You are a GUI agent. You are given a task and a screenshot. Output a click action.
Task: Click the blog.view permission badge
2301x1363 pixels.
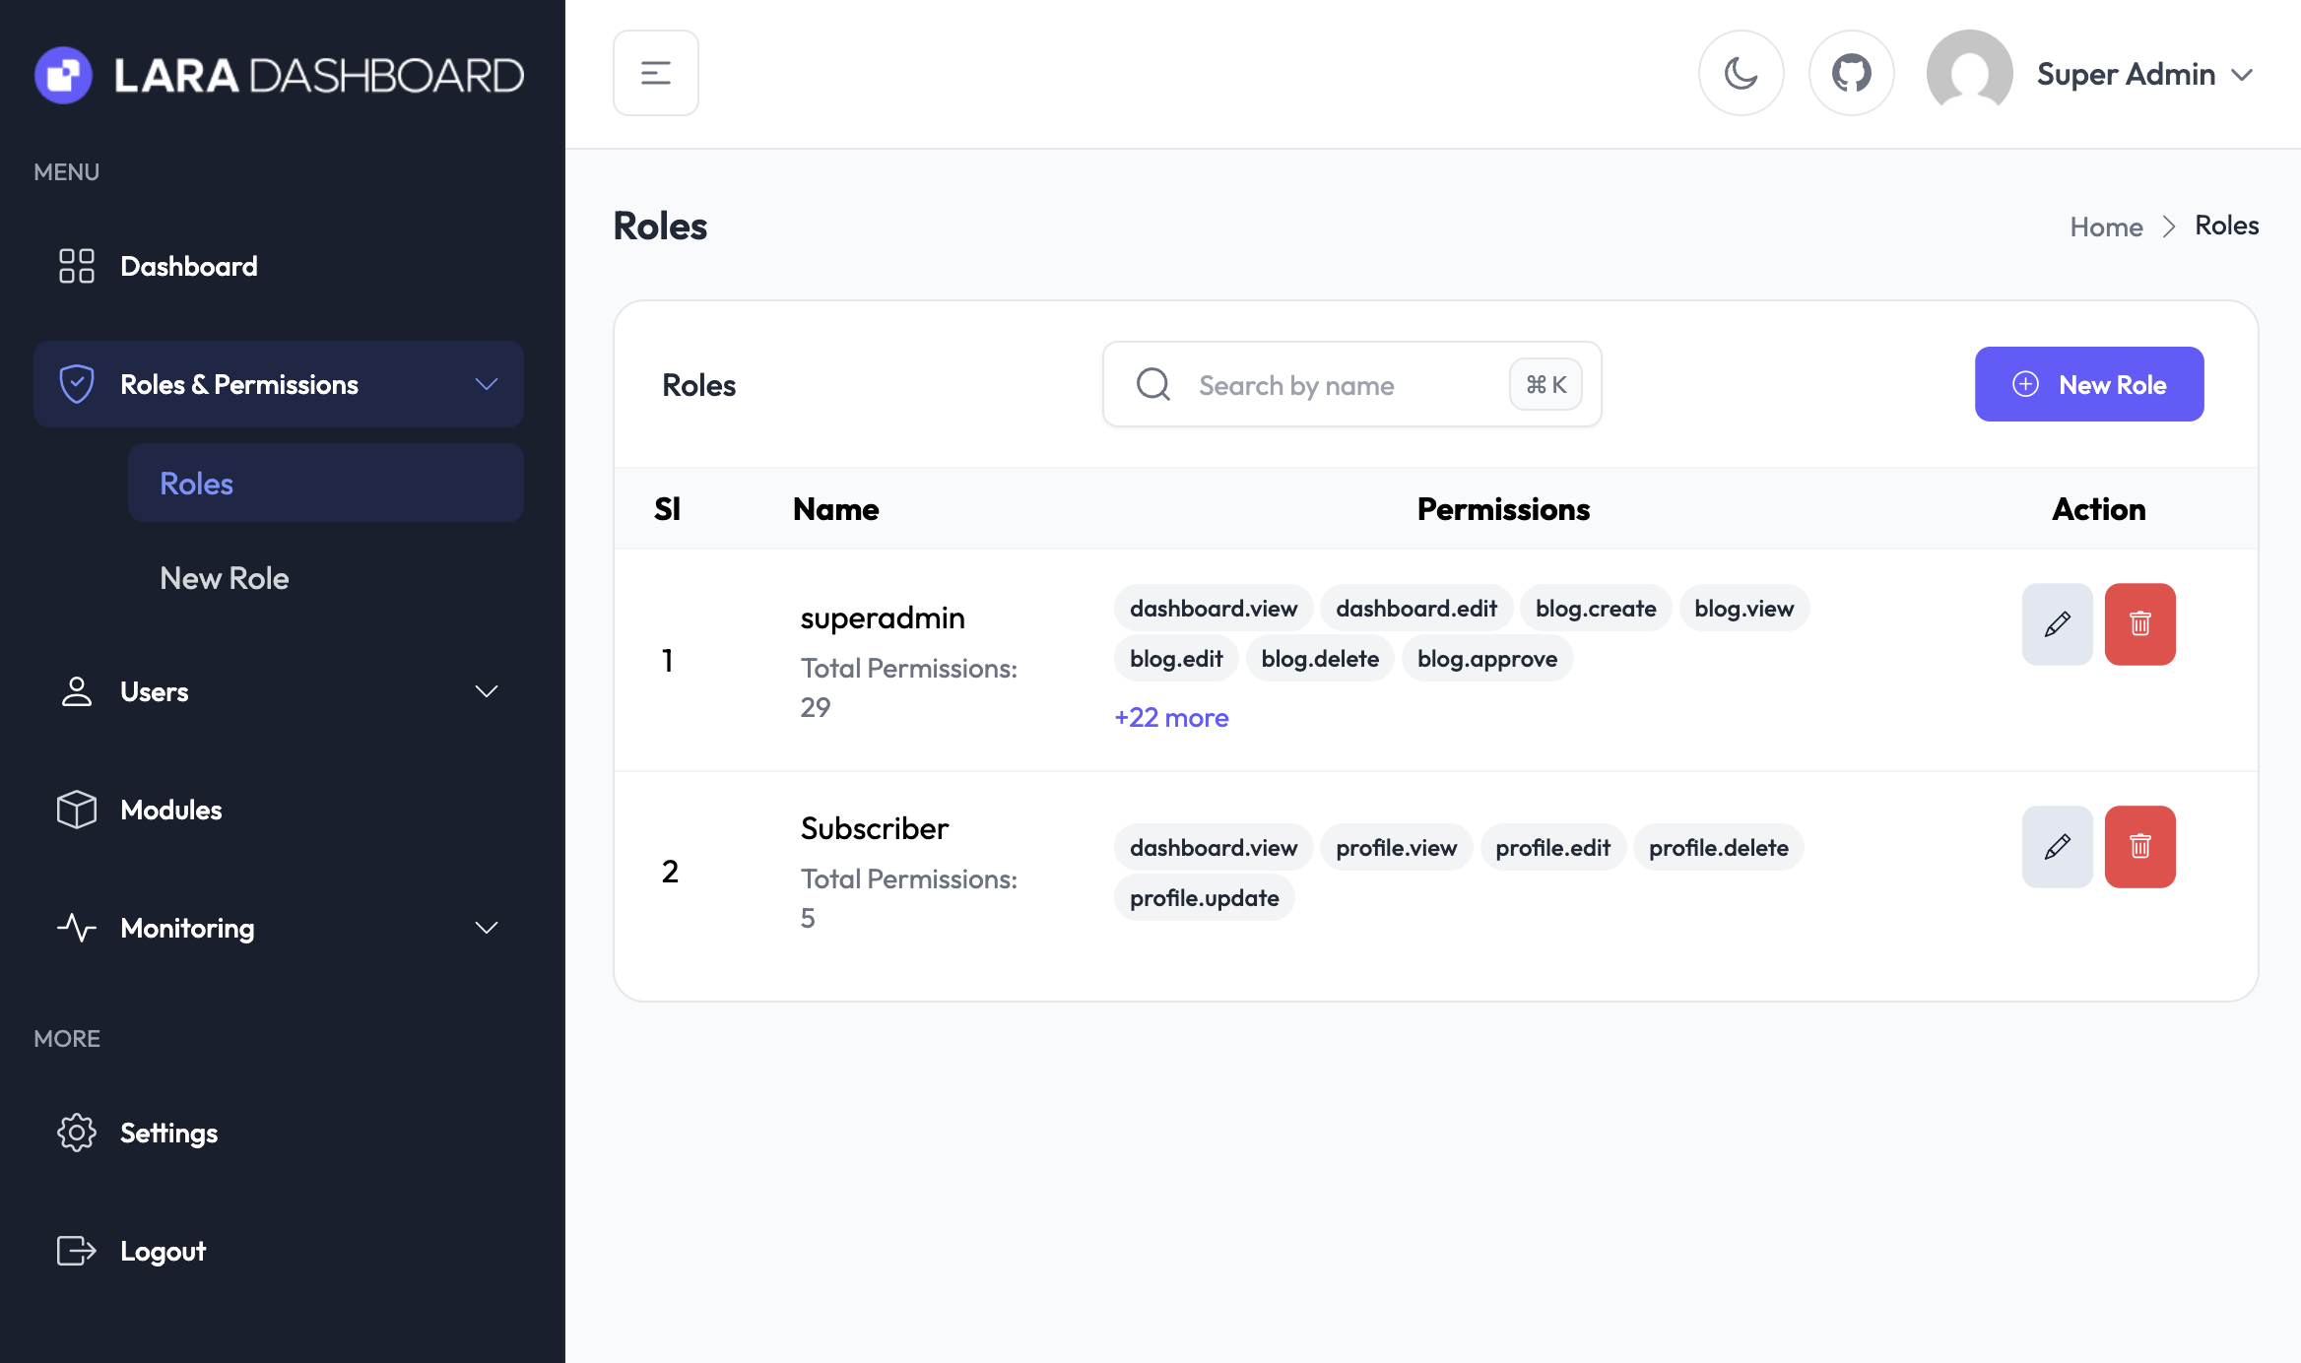(x=1744, y=609)
